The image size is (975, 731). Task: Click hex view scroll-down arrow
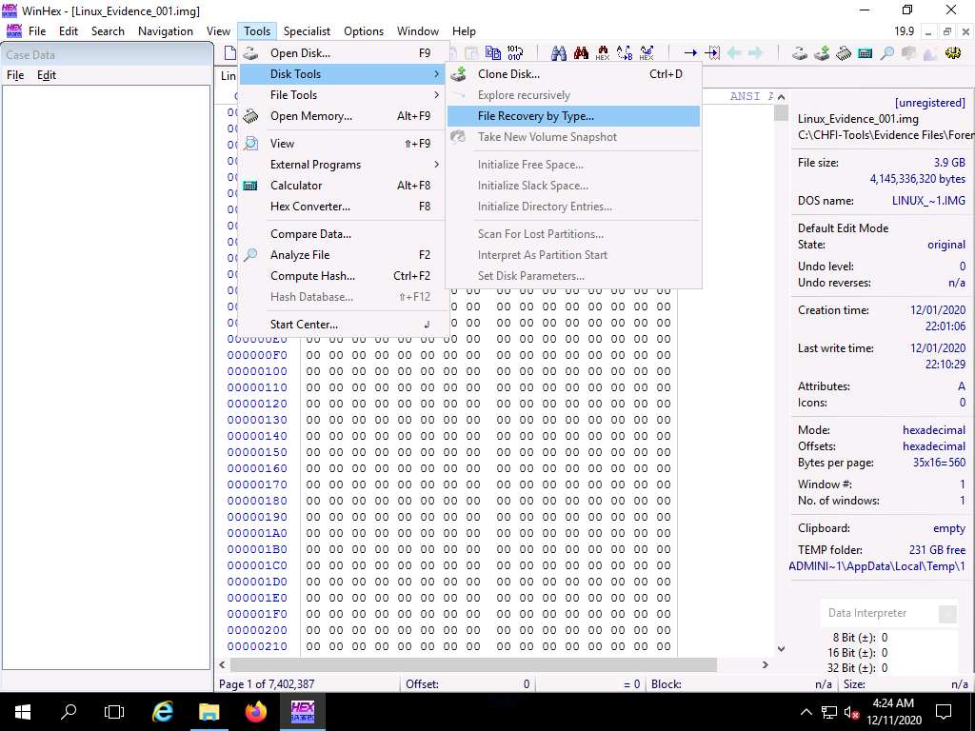pos(781,648)
